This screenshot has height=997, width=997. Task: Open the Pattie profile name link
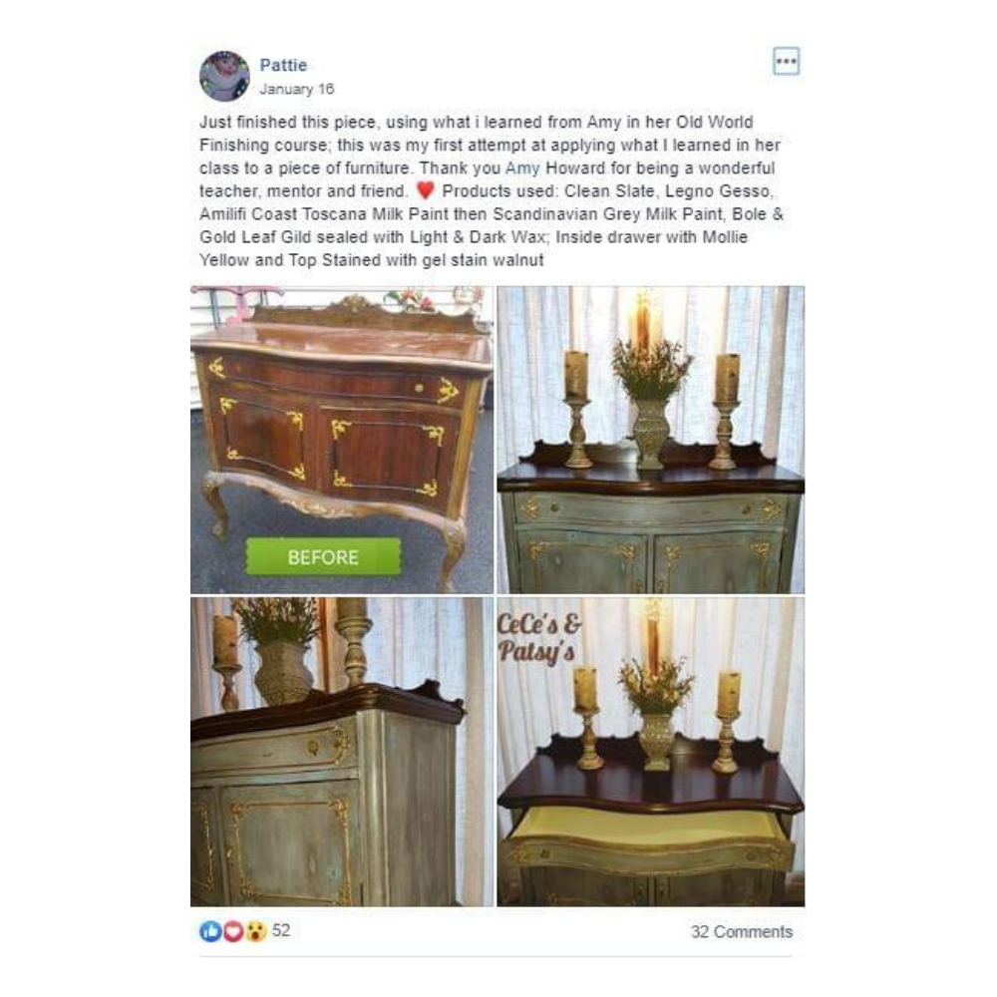tap(283, 65)
